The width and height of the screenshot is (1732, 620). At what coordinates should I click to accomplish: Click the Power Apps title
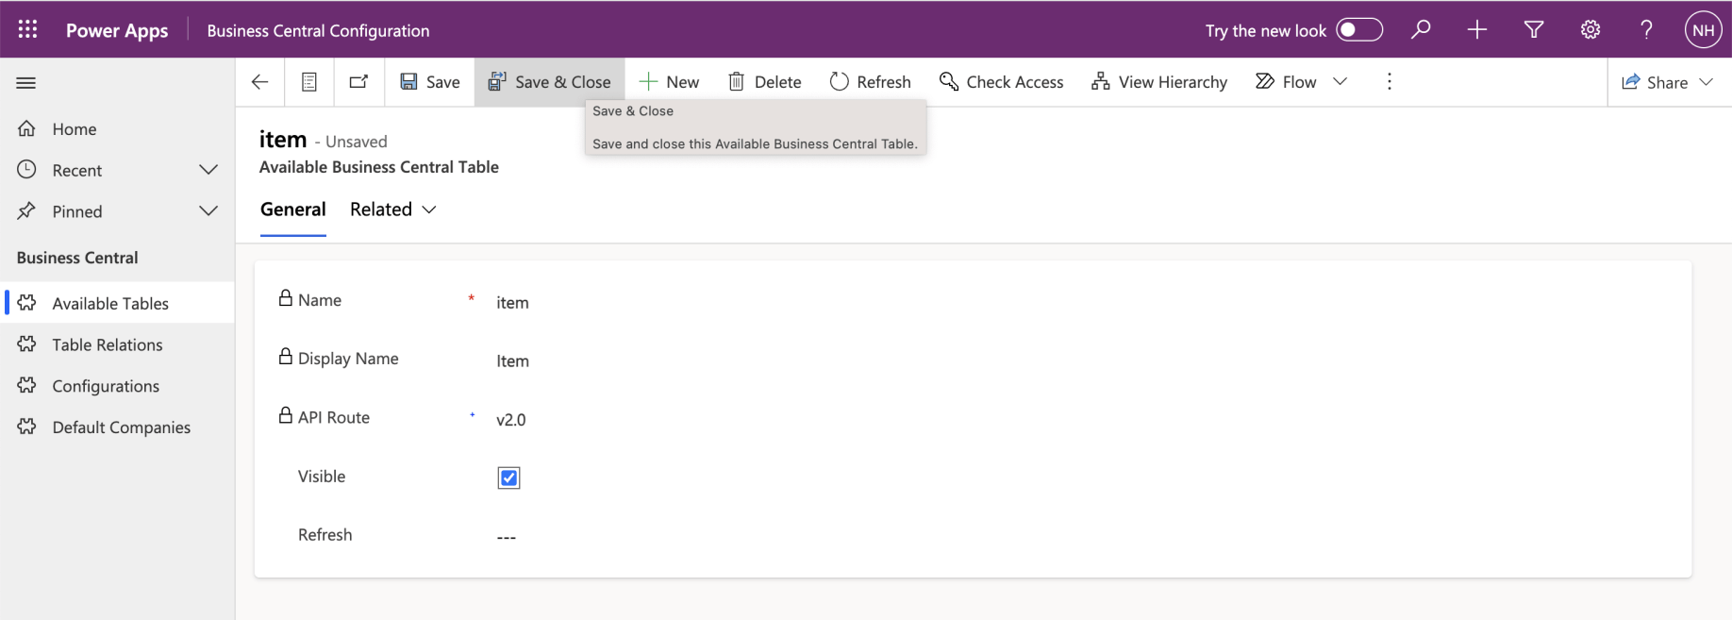tap(117, 30)
